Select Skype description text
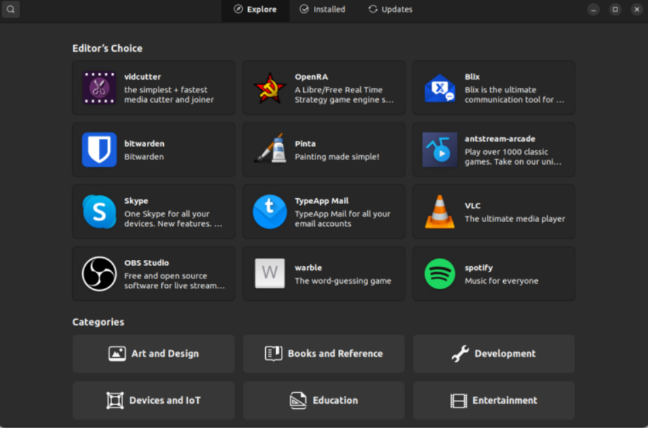The height and width of the screenshot is (428, 648). click(x=173, y=218)
